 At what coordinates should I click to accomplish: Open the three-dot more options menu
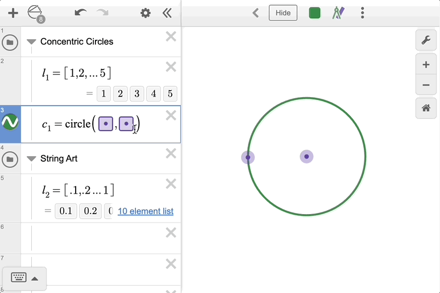coord(363,13)
